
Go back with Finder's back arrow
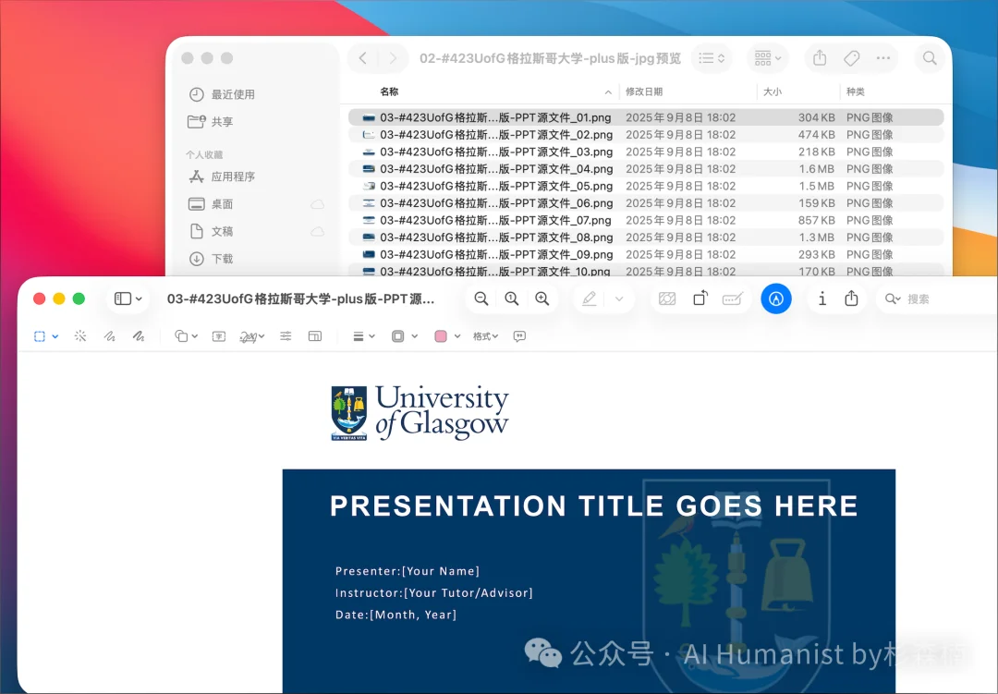point(363,58)
